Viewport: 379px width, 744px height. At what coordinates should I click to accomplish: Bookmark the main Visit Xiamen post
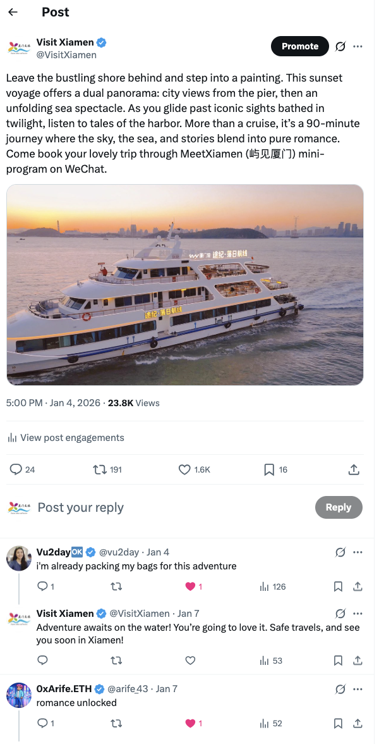pyautogui.click(x=269, y=469)
